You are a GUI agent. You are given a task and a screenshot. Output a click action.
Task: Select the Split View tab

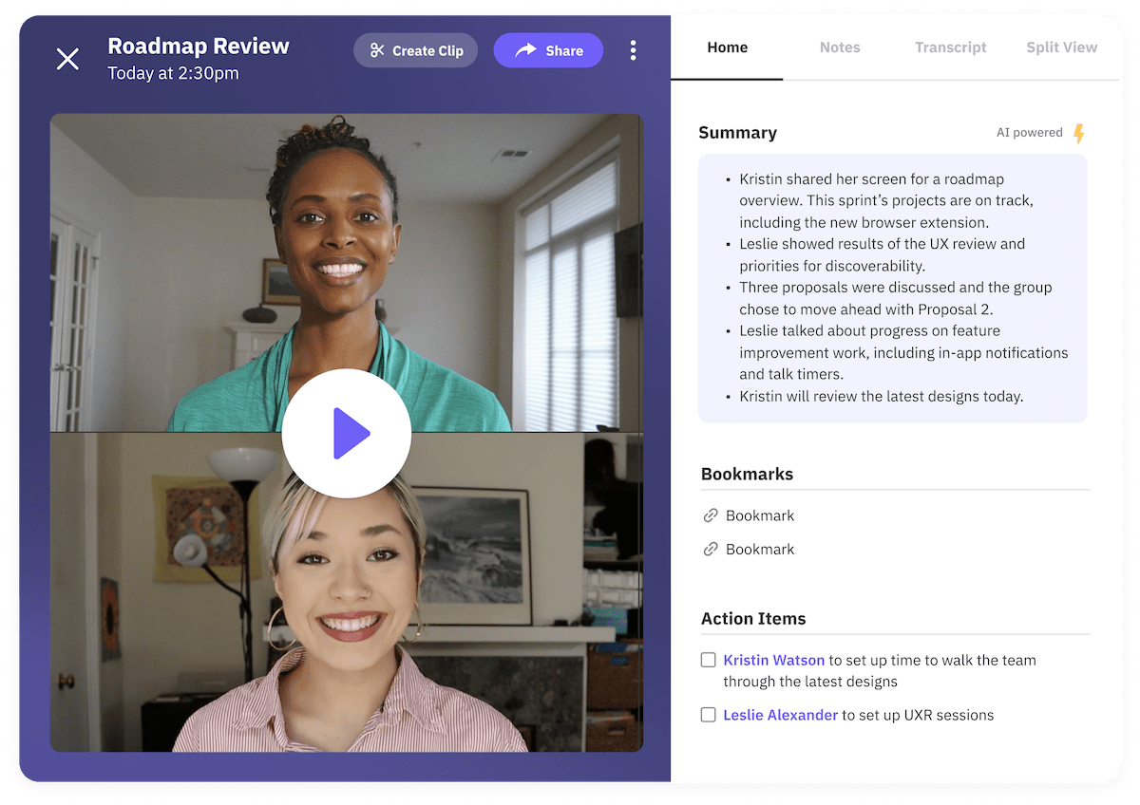click(x=1061, y=47)
